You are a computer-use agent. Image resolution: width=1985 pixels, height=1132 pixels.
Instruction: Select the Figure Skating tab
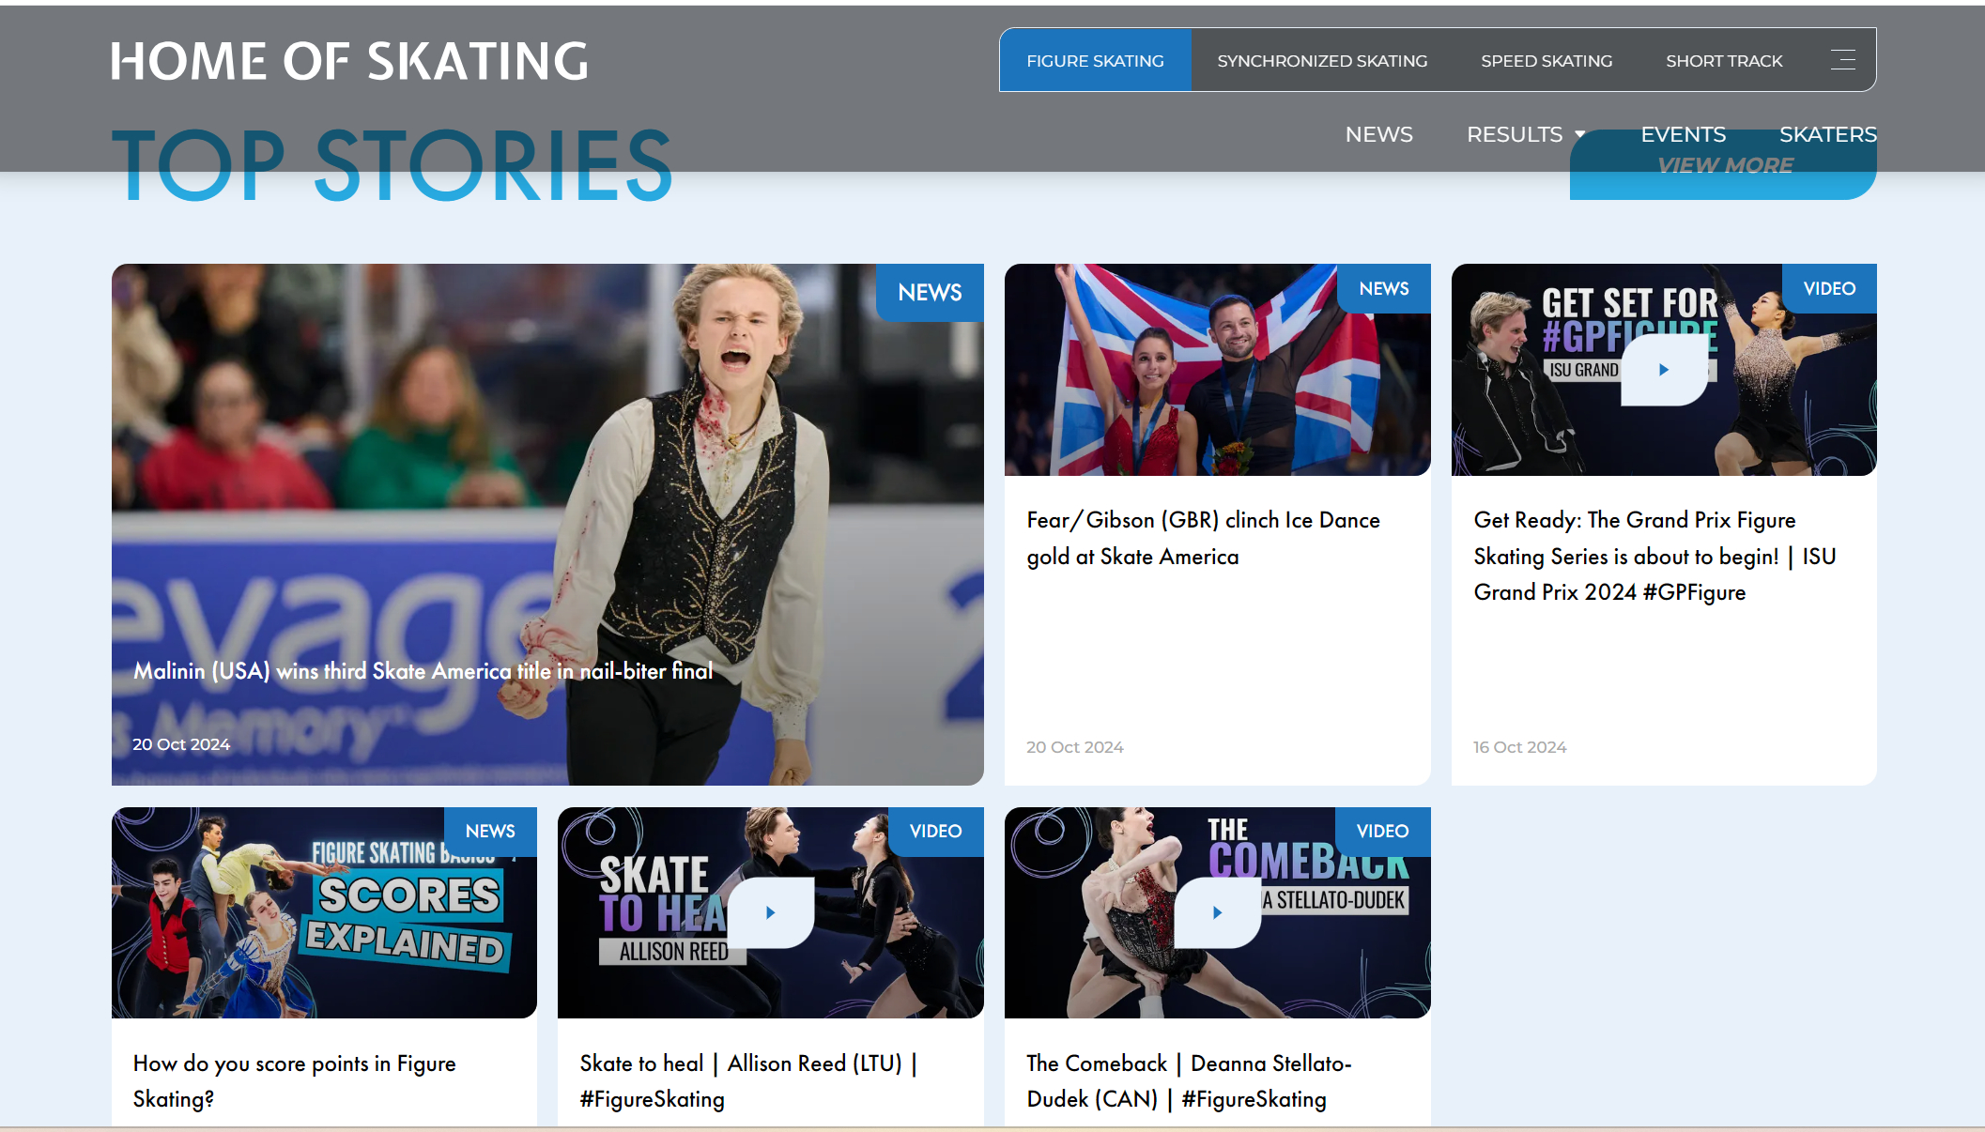click(x=1095, y=60)
